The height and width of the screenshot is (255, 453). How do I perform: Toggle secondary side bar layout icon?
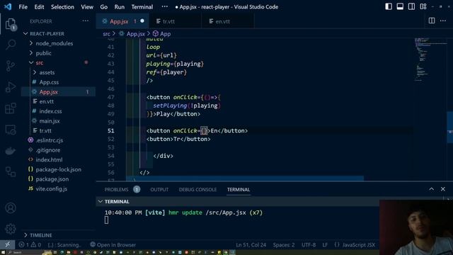(x=411, y=6)
